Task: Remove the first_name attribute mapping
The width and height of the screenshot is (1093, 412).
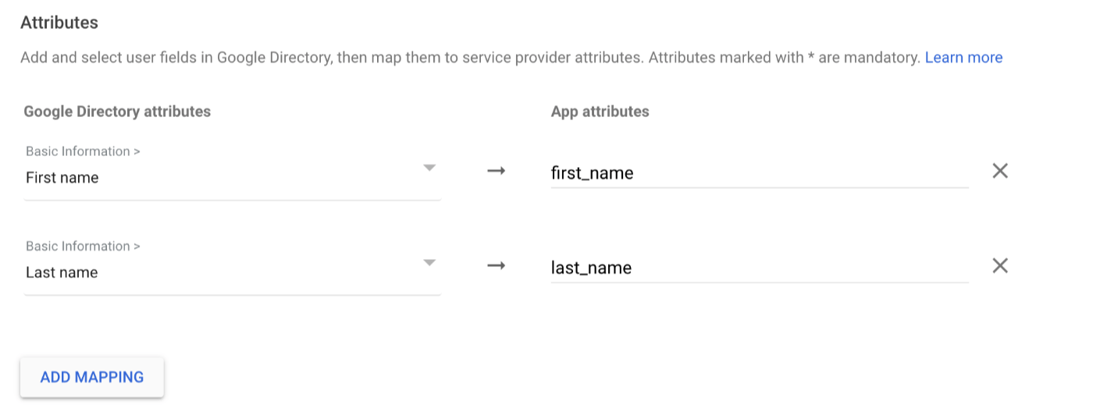Action: (x=1000, y=171)
